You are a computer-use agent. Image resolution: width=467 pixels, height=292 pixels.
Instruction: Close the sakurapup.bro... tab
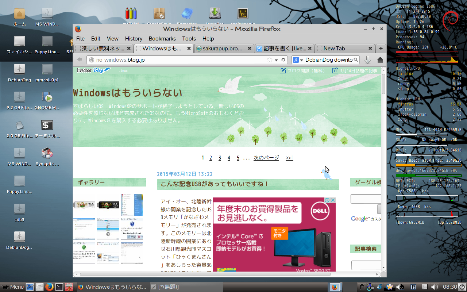(250, 48)
